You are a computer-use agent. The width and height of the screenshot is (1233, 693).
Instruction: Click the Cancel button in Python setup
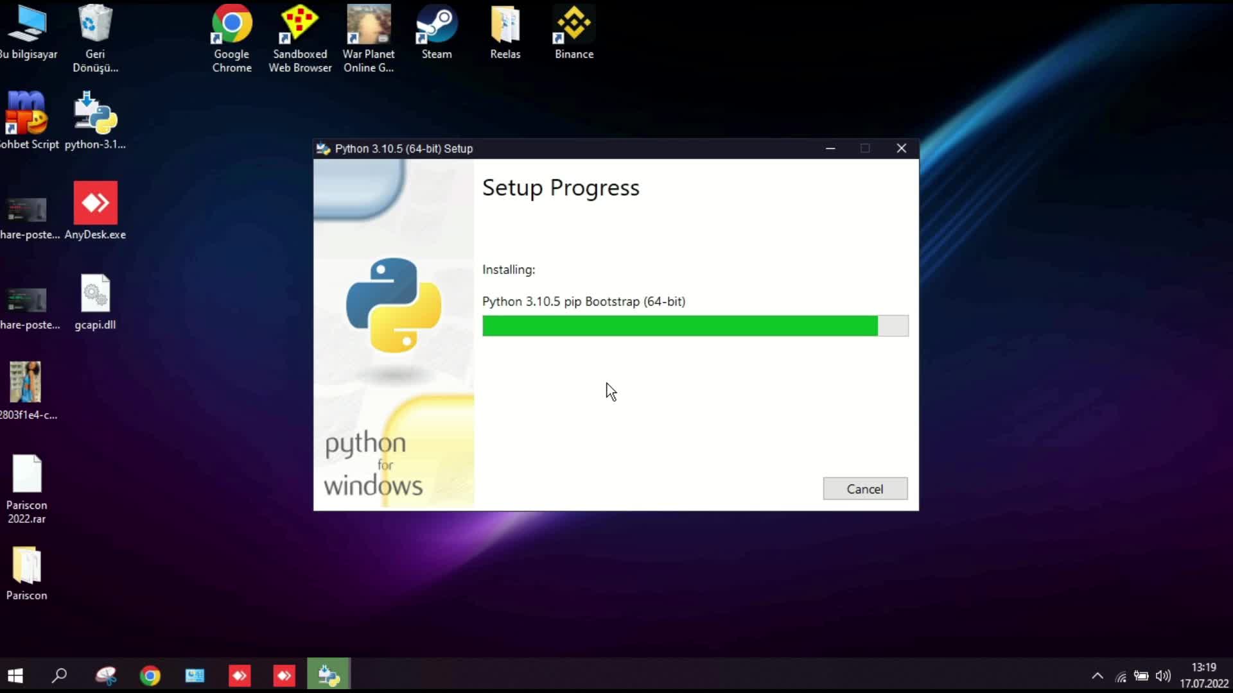[x=864, y=489]
